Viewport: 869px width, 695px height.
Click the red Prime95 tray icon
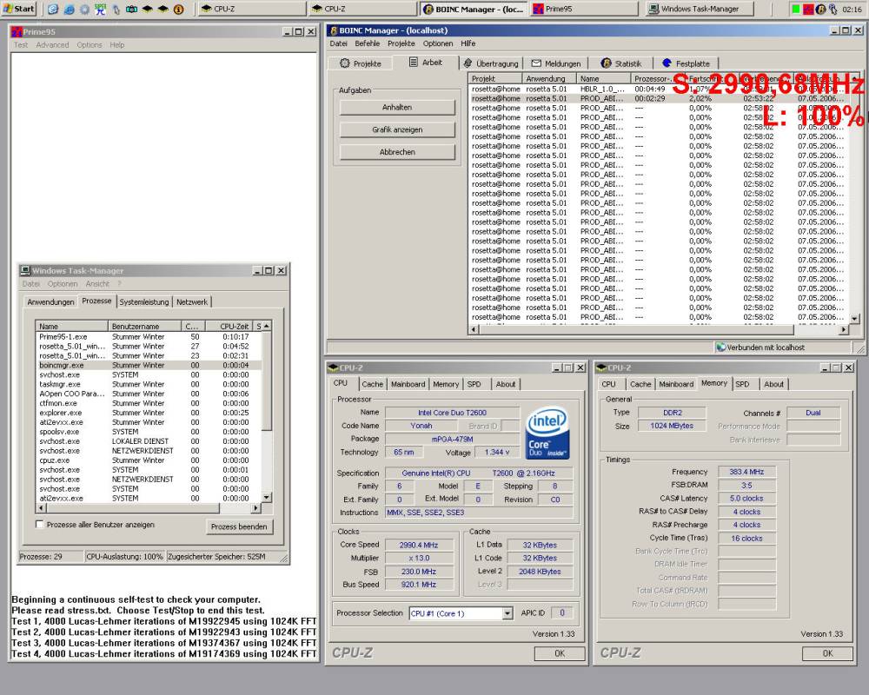(x=808, y=10)
